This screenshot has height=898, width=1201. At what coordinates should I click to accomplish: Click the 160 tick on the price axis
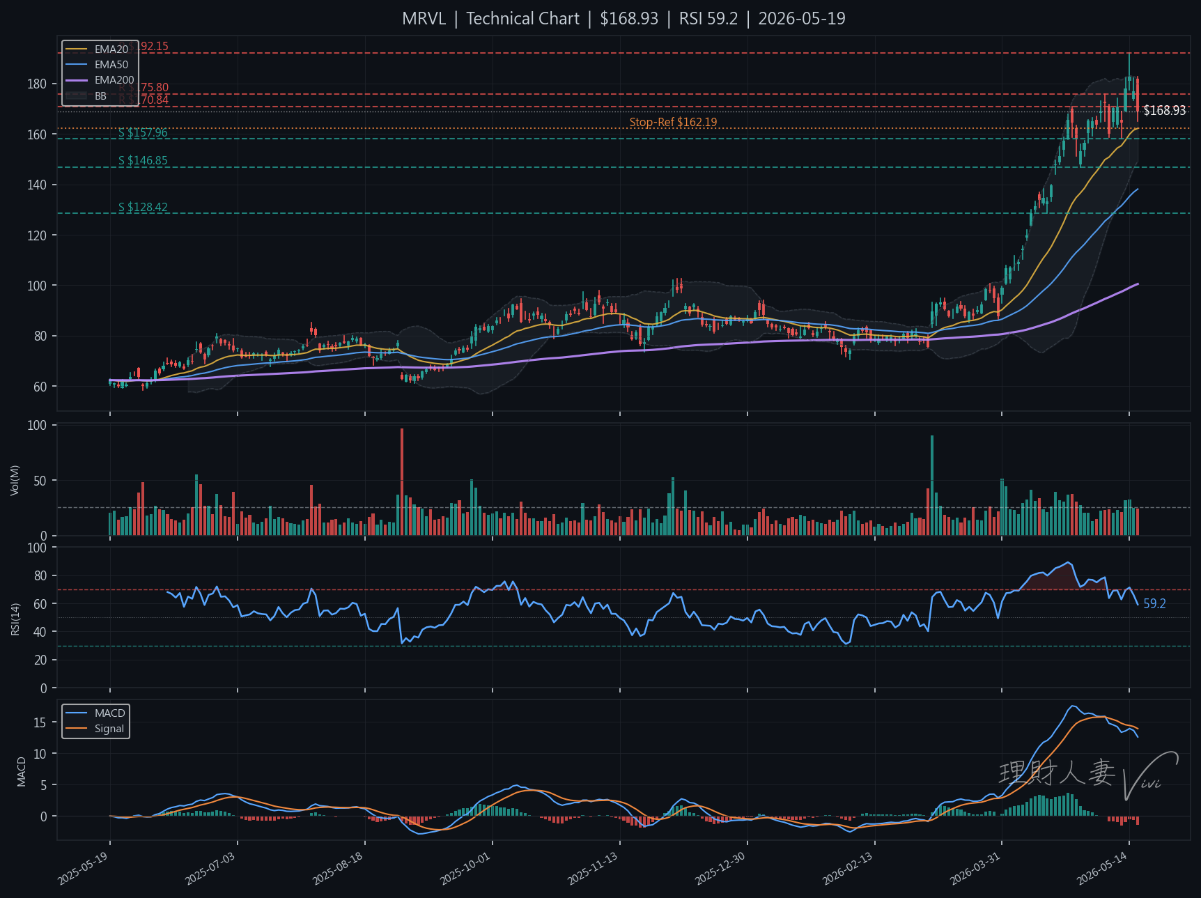coord(37,135)
